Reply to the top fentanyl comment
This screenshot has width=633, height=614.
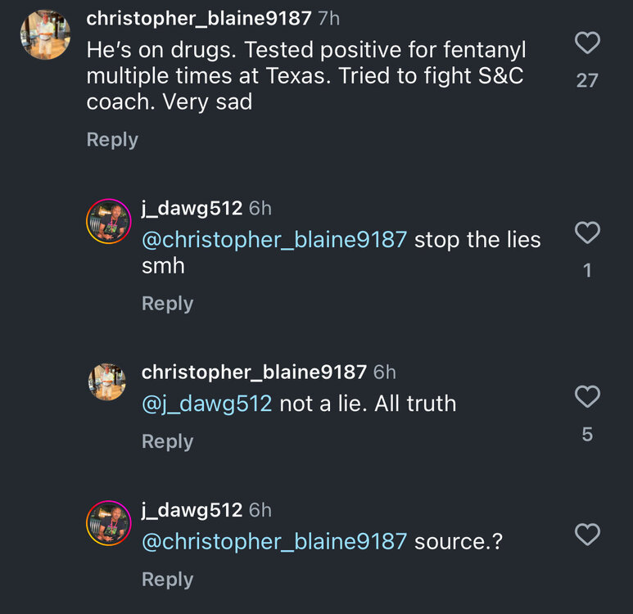(112, 140)
